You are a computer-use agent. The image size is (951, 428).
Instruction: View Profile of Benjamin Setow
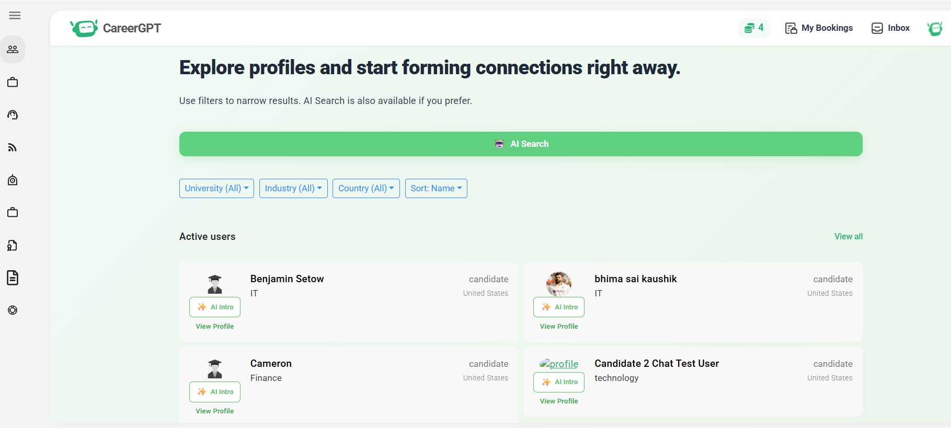(x=214, y=326)
